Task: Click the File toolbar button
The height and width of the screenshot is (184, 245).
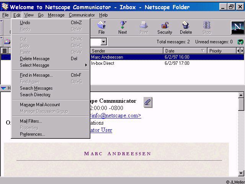Action: (101, 28)
